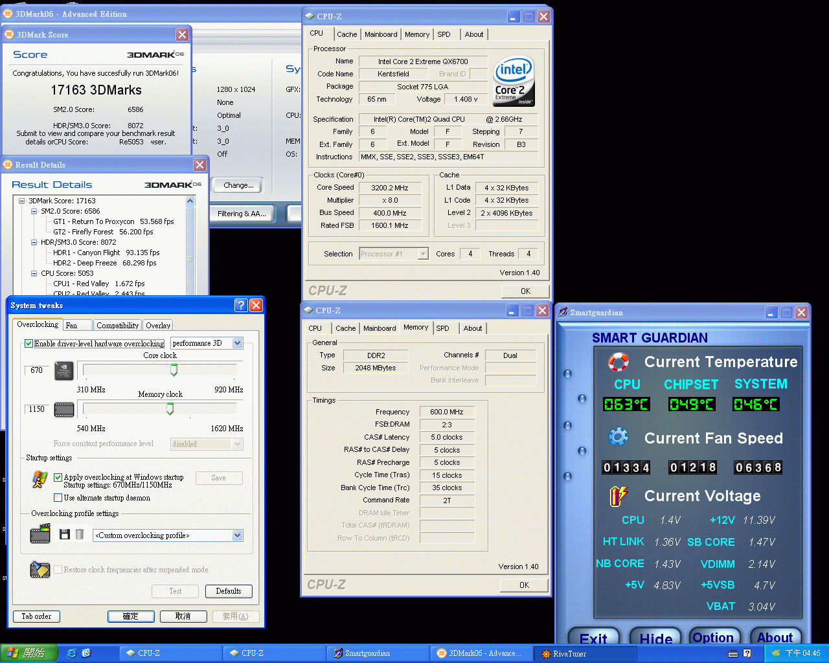Open Cache tab in top CPU-Z window
829x663 pixels.
coord(346,34)
